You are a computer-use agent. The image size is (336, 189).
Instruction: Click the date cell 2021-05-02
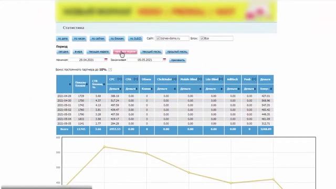pos(64,110)
